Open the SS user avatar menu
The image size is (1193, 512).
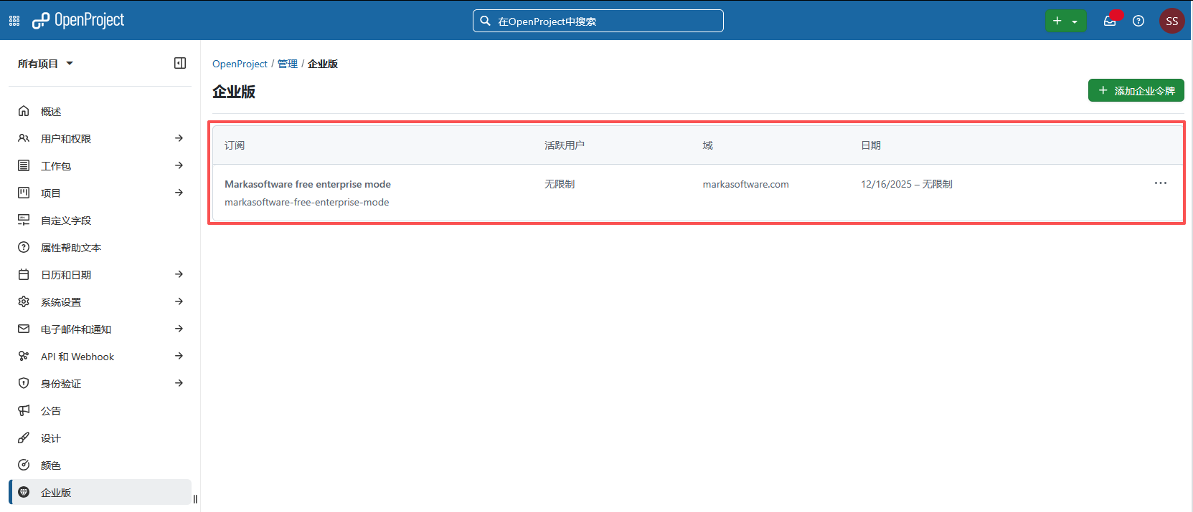point(1172,21)
